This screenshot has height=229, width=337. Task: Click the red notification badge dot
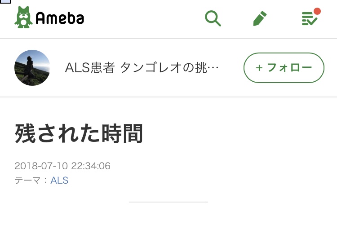[x=317, y=11]
